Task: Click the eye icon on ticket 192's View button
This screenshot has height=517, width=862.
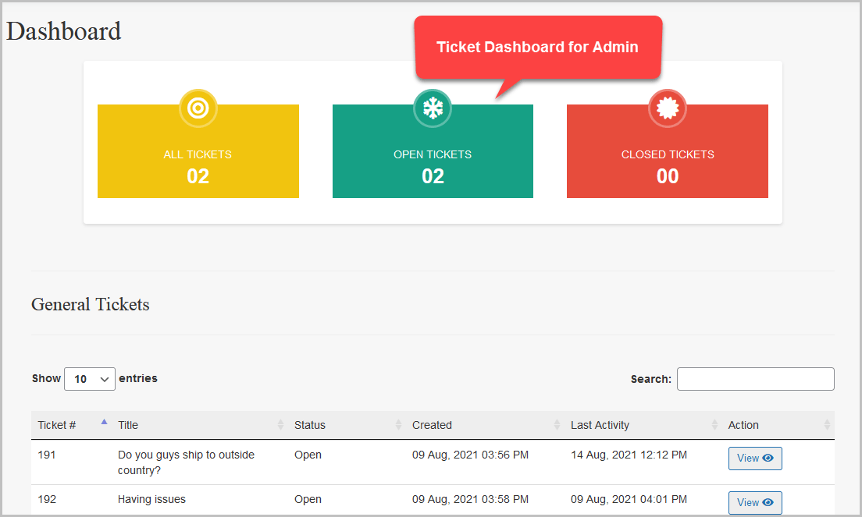Action: (x=768, y=503)
